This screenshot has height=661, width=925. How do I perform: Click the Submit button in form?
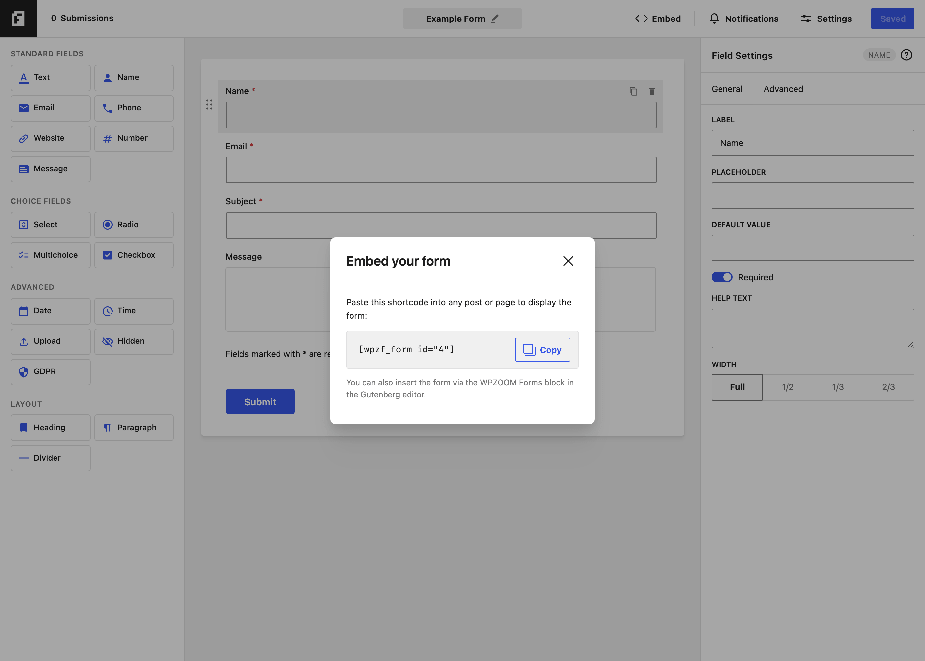260,402
